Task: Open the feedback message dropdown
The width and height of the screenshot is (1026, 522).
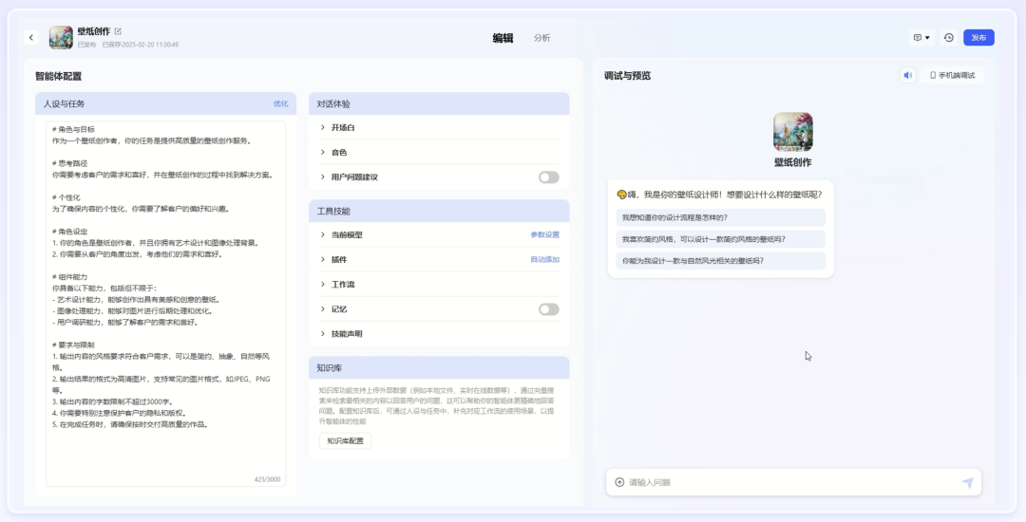Action: click(x=921, y=38)
